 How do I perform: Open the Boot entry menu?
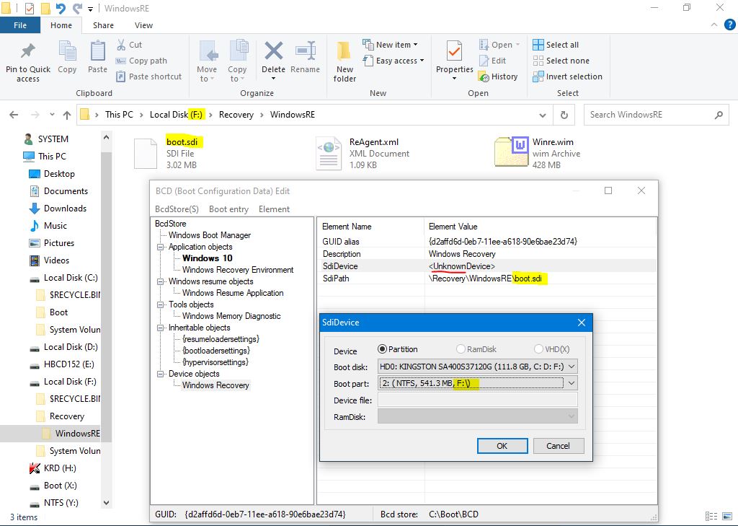click(228, 209)
